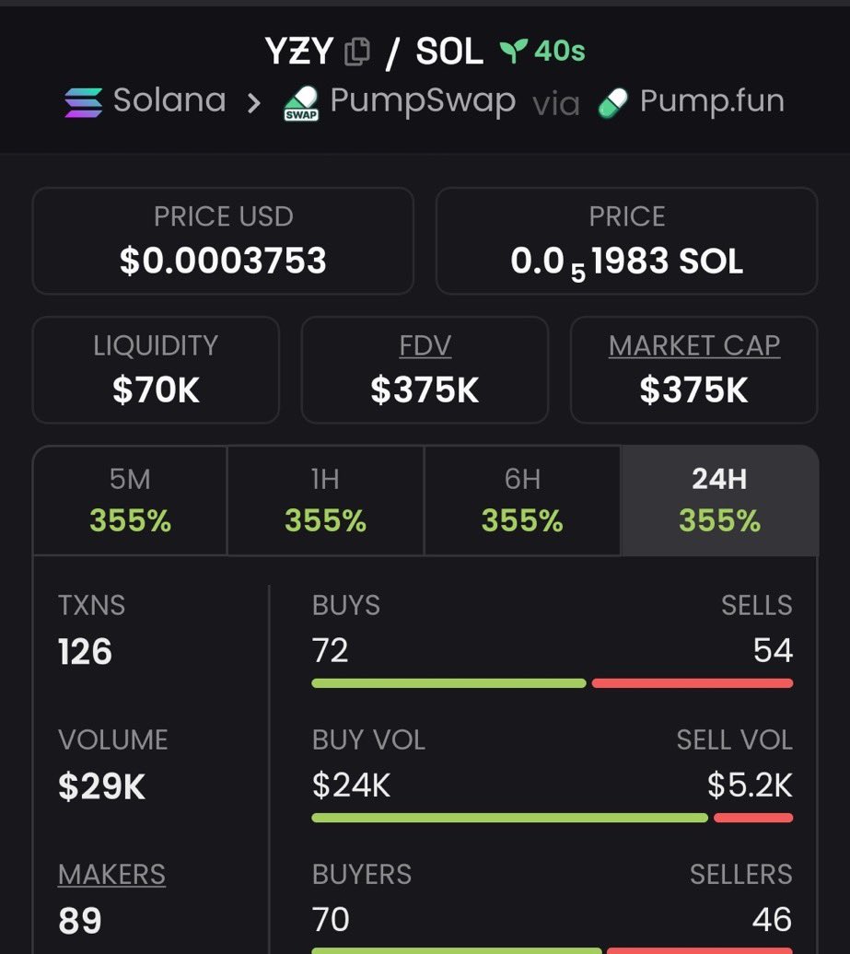
Task: Copy the YZY token address icon
Action: pos(357,52)
